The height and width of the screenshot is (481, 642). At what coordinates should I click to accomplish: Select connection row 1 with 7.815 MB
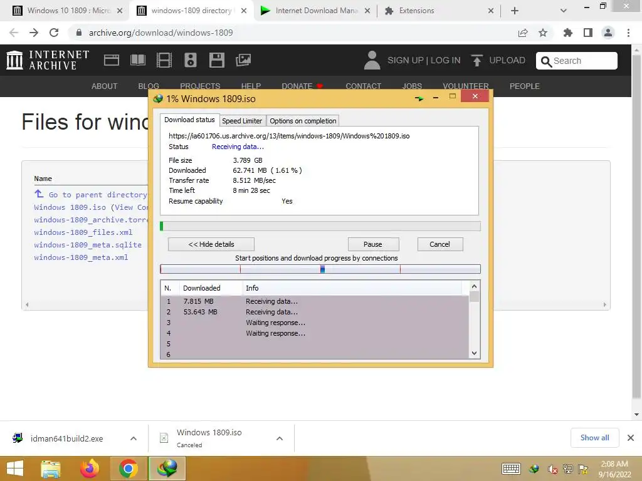tap(315, 301)
